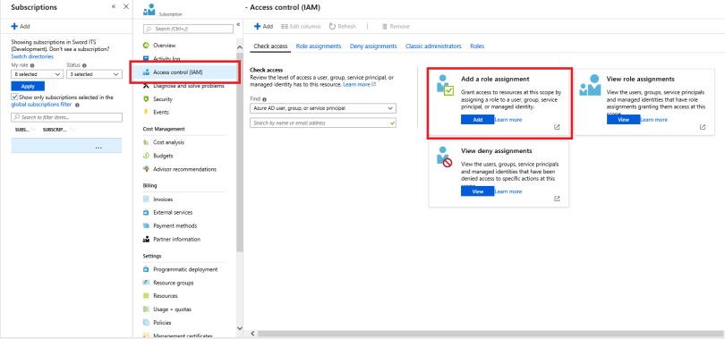725x339 pixels.
Task: Click Search to filter items field
Action: [x=66, y=117]
